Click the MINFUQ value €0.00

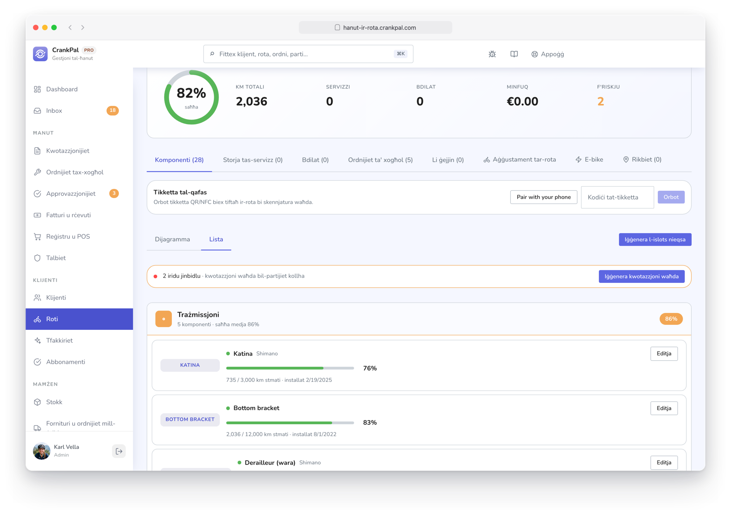522,101
